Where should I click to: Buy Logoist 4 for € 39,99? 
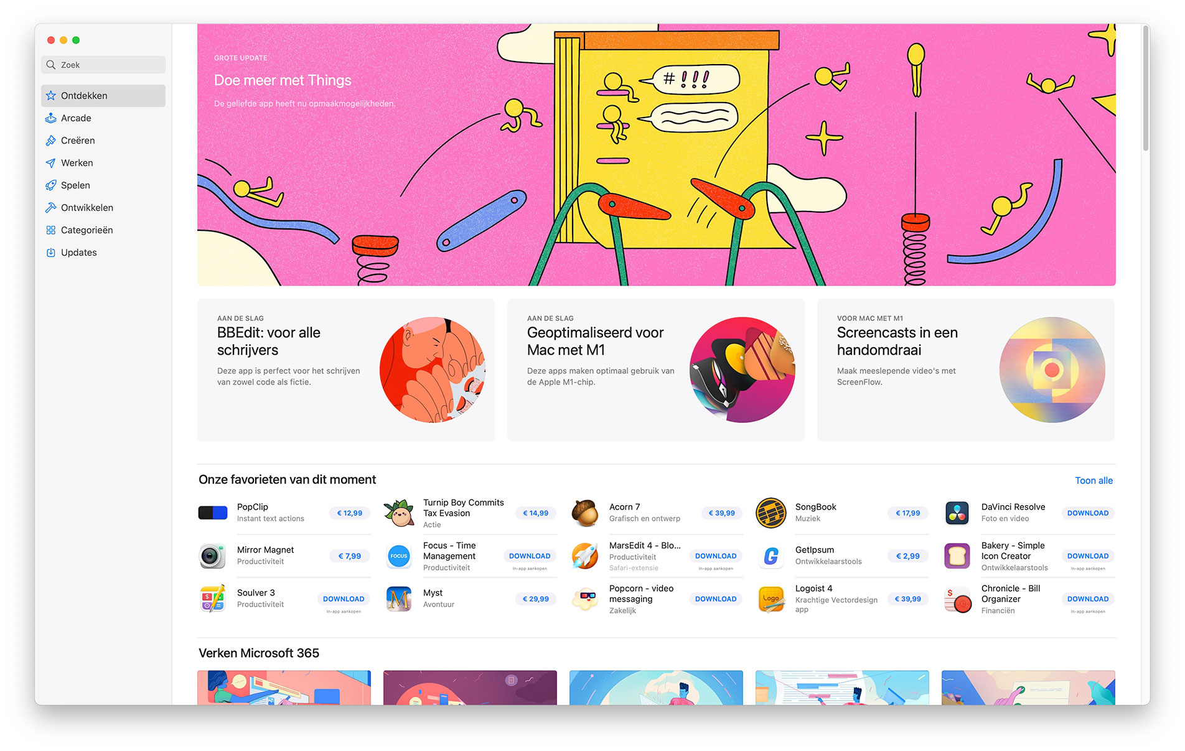[908, 599]
